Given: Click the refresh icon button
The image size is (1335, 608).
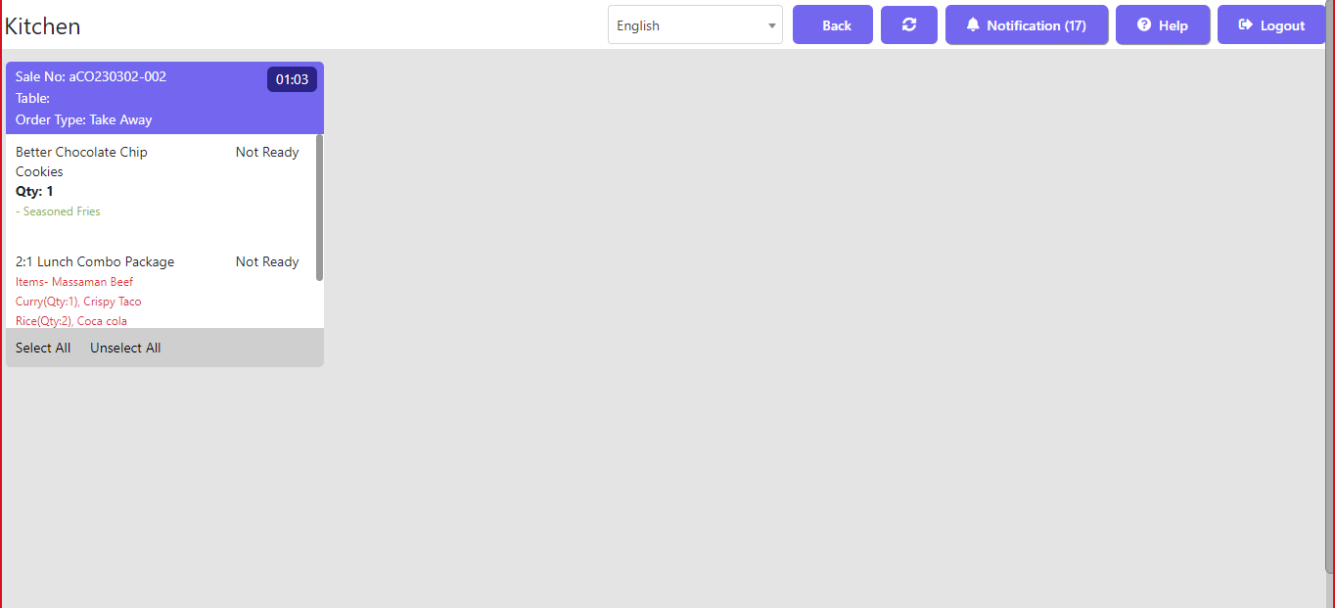Looking at the screenshot, I should 908,24.
